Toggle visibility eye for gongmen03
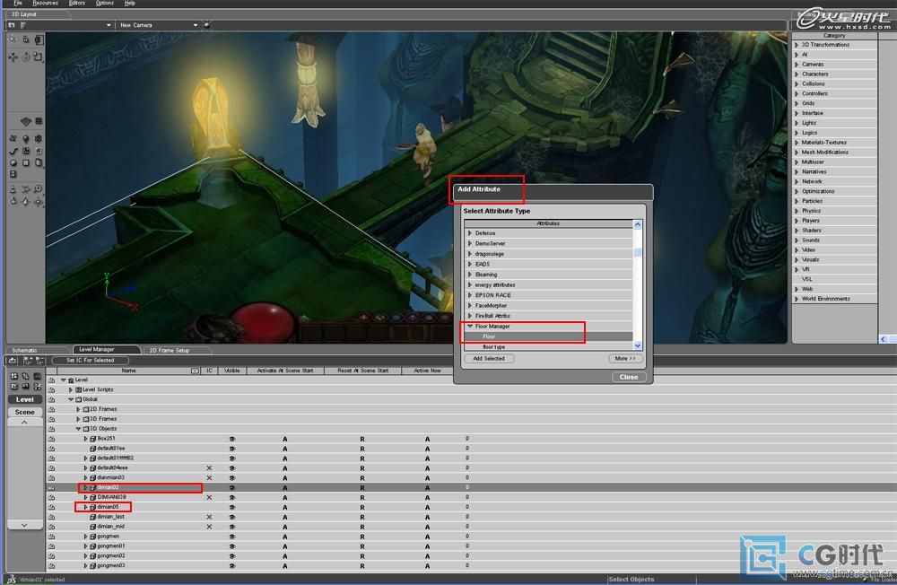Image resolution: width=897 pixels, height=585 pixels. point(232,565)
